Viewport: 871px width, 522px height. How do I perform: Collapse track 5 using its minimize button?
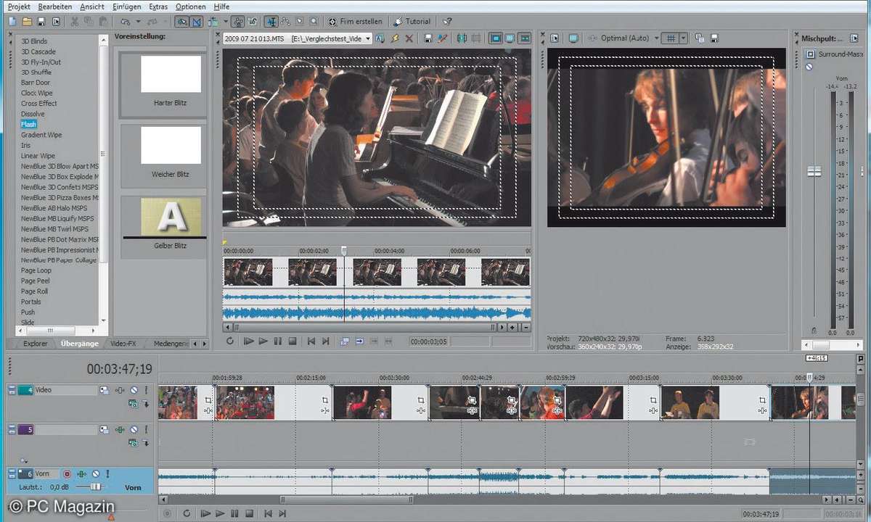(12, 427)
